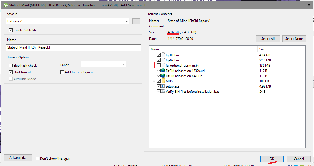The image size is (314, 166).
Task: Uncheck the MD5 folder checkbox
Action: tap(159, 81)
